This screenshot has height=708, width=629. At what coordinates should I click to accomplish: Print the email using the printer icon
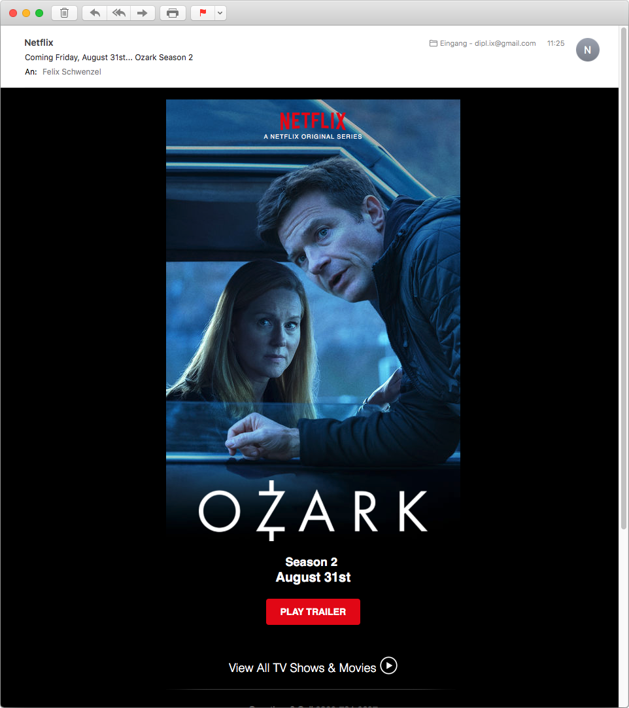[x=173, y=13]
